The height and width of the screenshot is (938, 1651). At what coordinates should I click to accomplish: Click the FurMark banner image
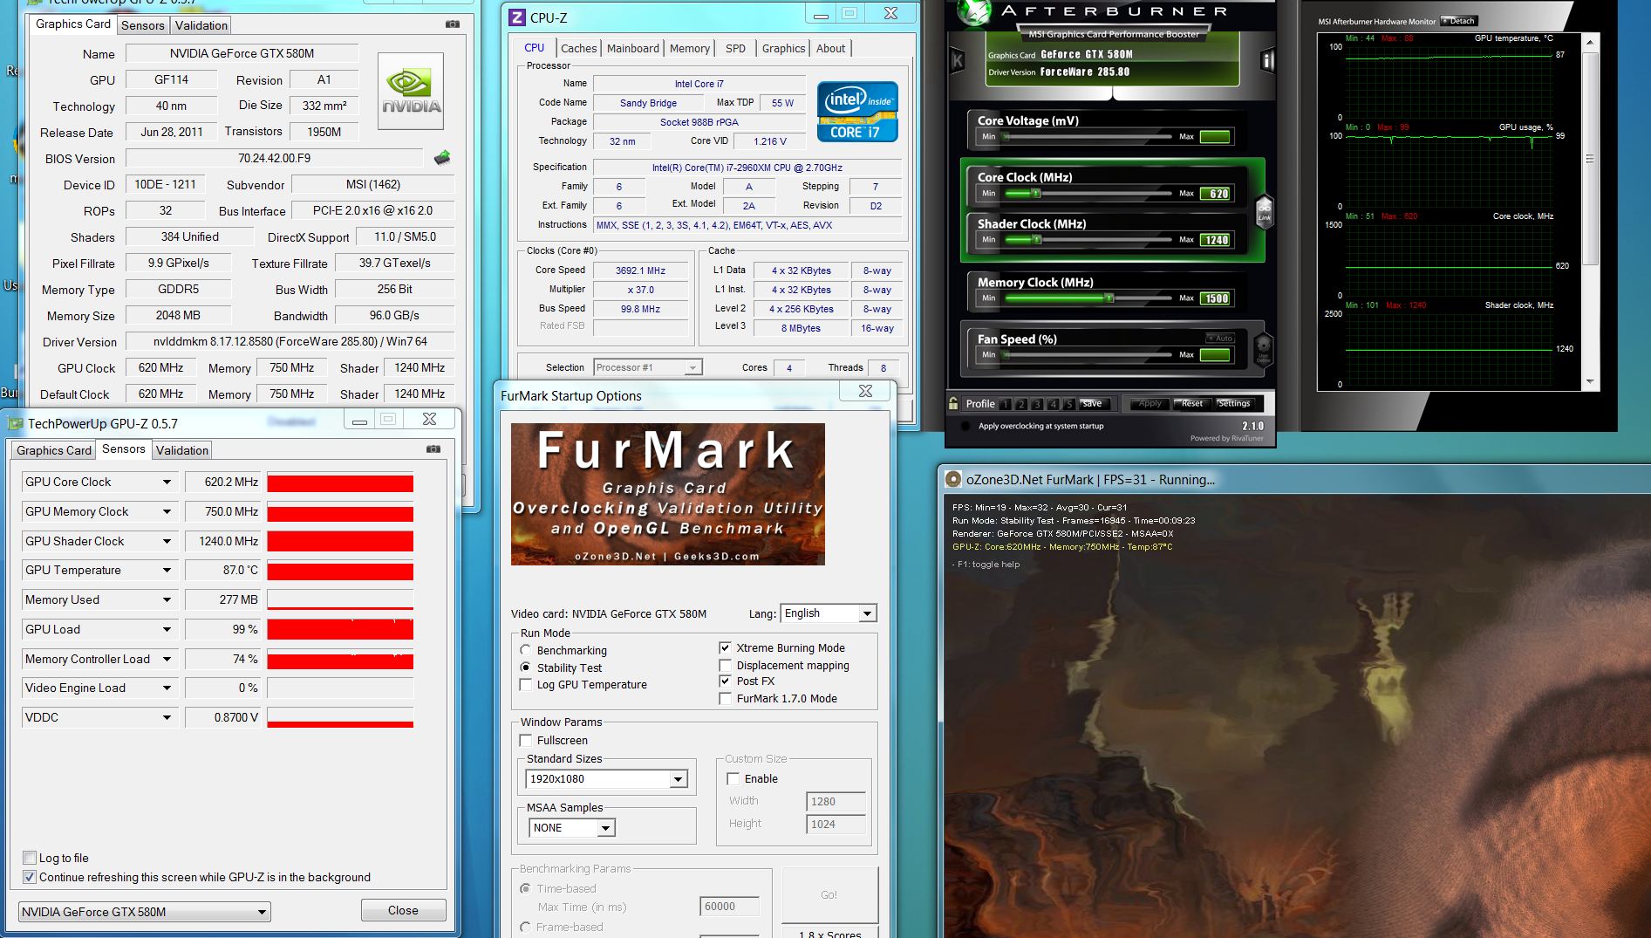coord(667,494)
